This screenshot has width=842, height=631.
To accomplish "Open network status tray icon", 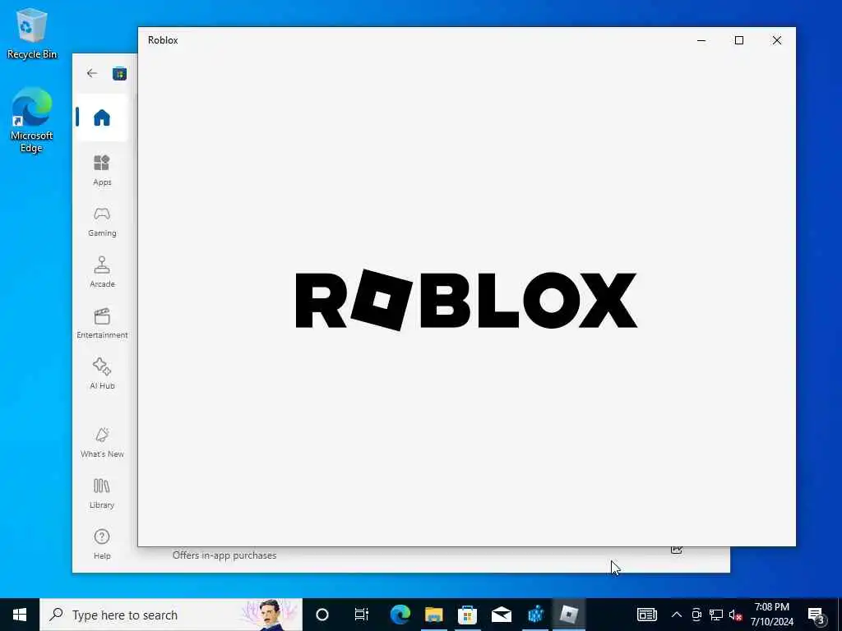I will (x=716, y=615).
